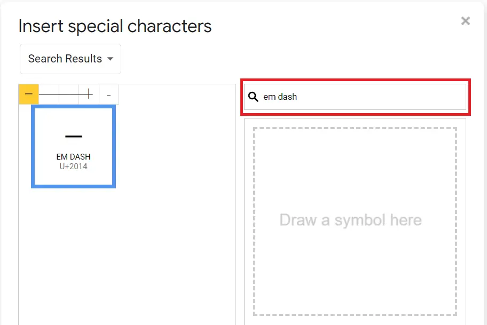Click the EM DASH preview tooltip card

click(74, 147)
